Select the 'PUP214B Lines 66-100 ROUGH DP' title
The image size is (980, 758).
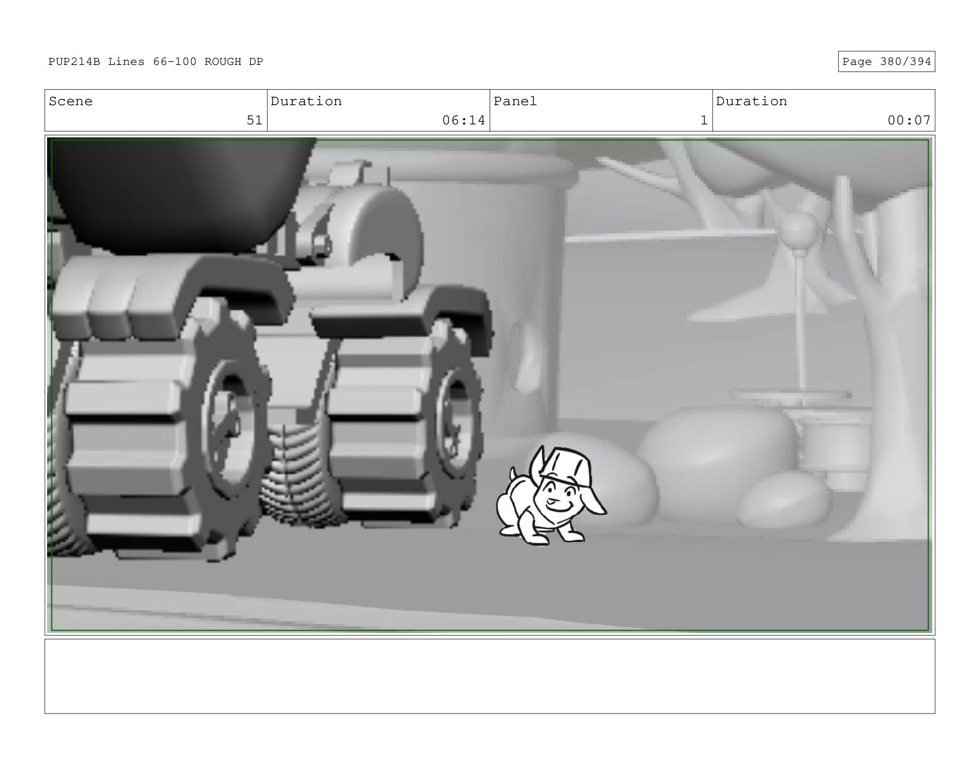pos(155,62)
